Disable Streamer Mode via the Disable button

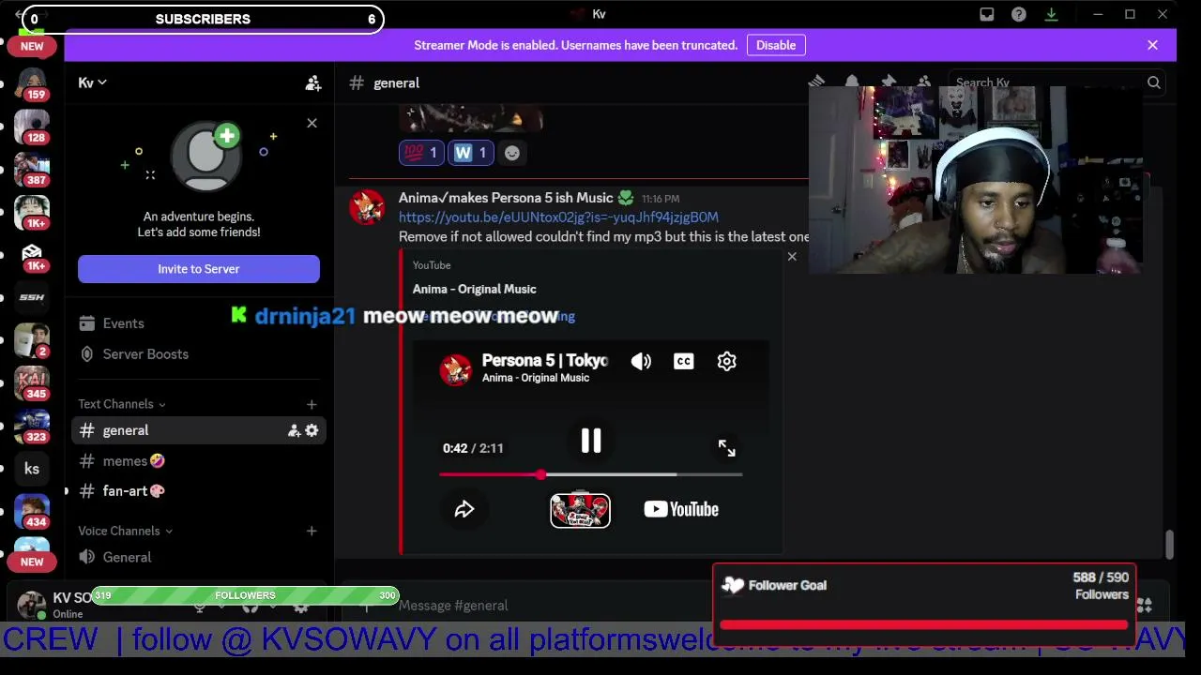(776, 45)
